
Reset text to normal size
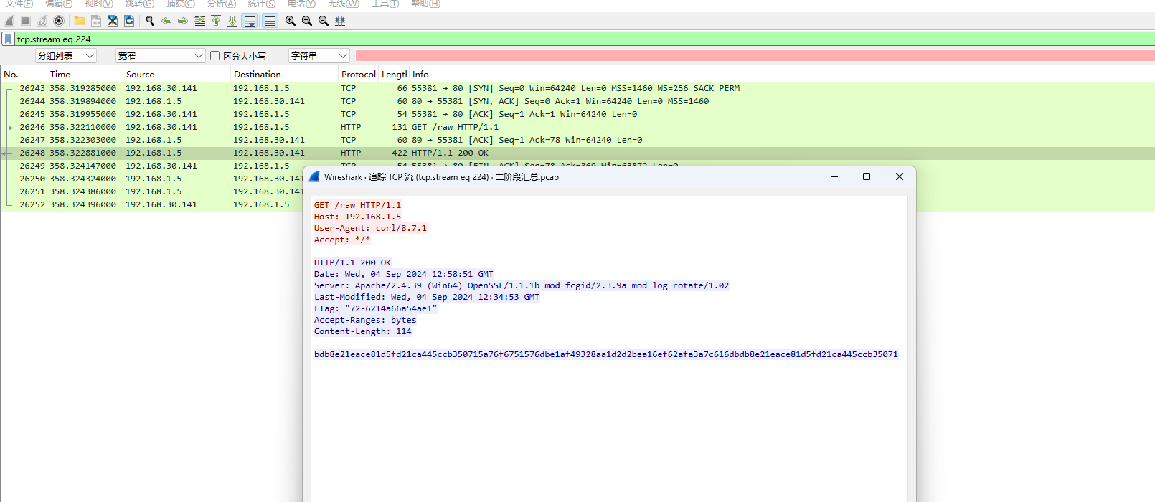[324, 21]
